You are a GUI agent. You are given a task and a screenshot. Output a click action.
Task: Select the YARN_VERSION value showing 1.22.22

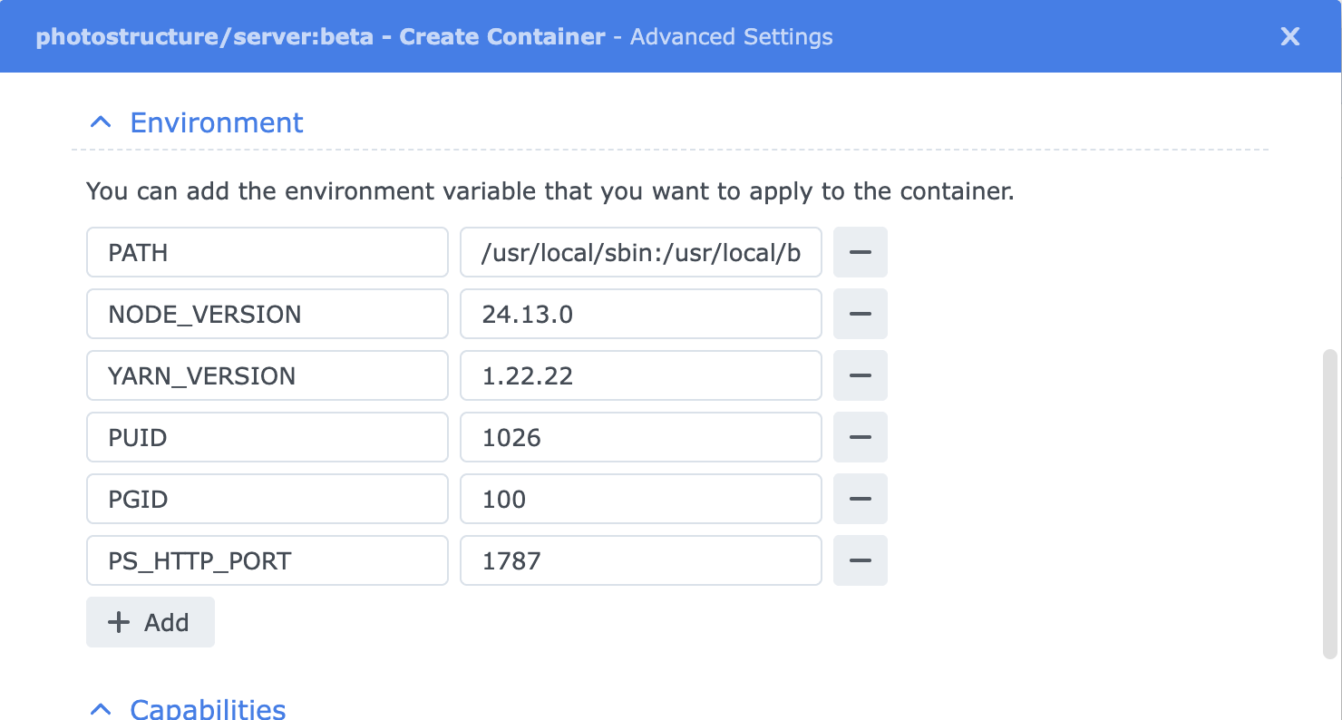(x=639, y=375)
